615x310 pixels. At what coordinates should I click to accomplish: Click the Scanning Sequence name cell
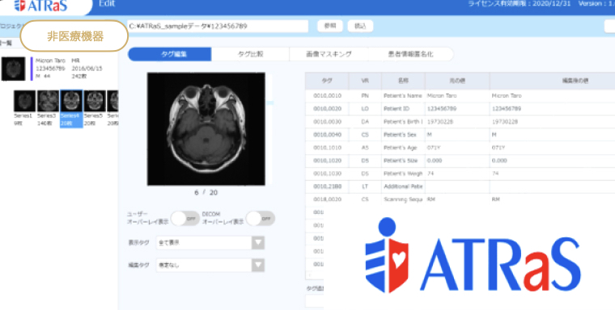[403, 199]
